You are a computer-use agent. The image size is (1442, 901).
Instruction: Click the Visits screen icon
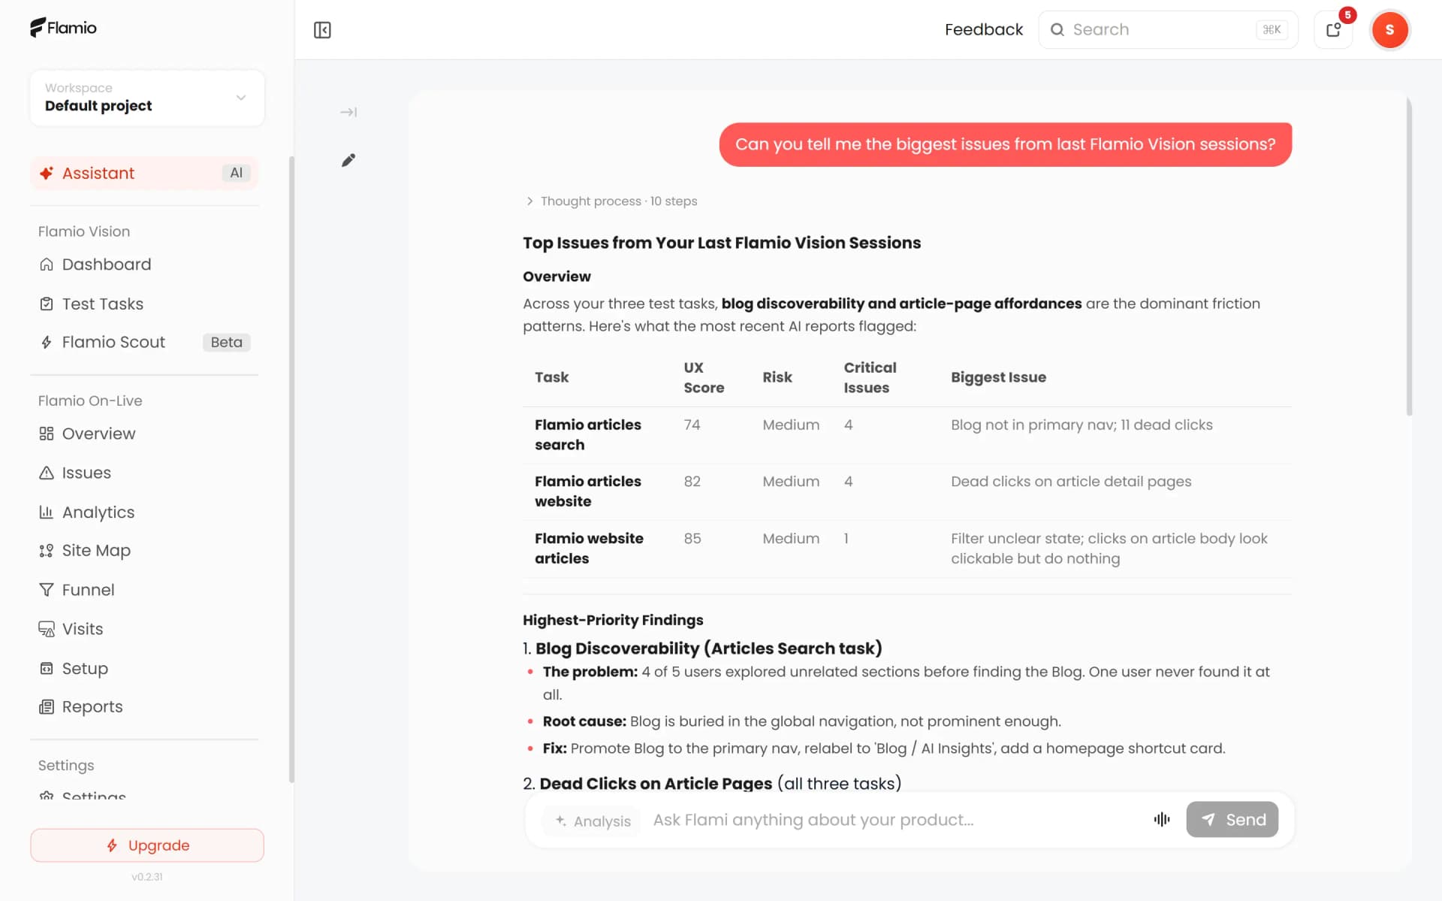47,629
